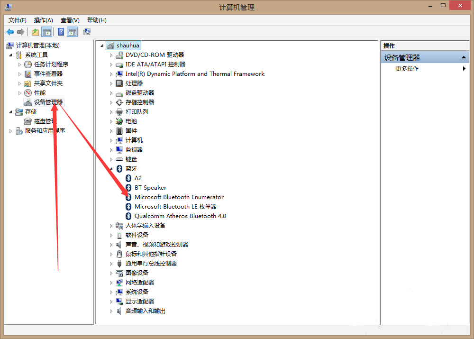Click the 电池 battery icon

point(119,121)
